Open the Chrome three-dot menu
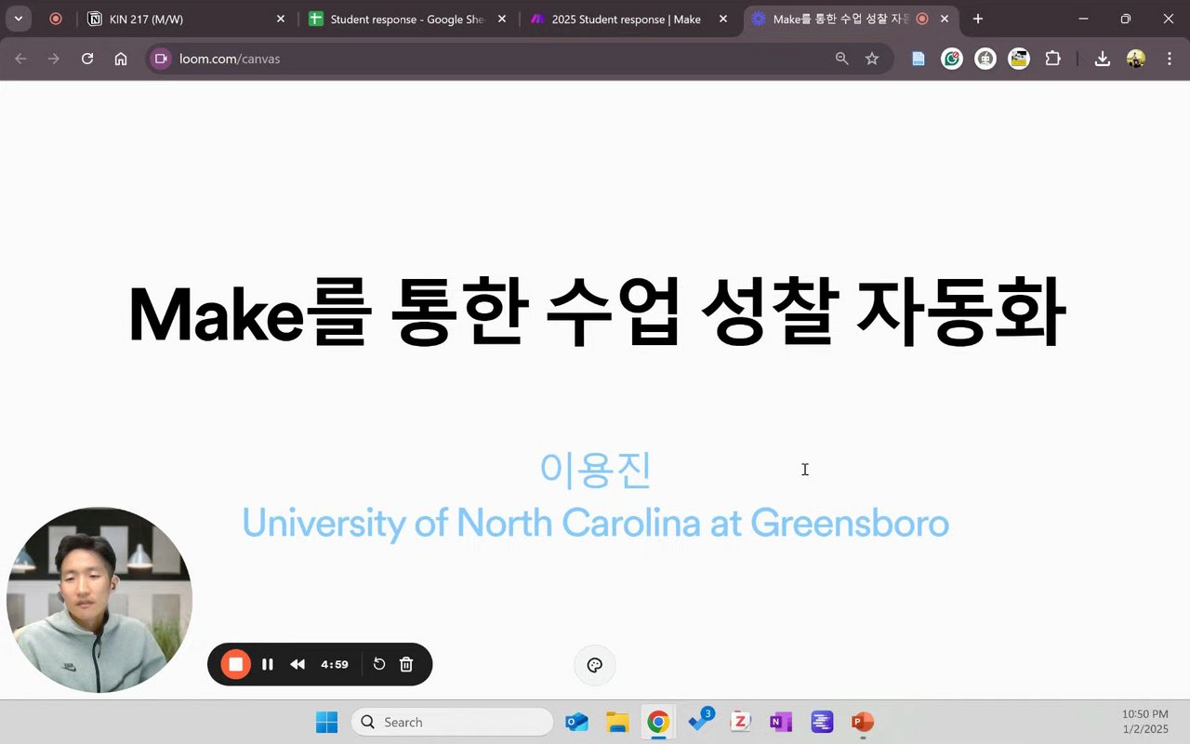The image size is (1190, 744). point(1170,59)
